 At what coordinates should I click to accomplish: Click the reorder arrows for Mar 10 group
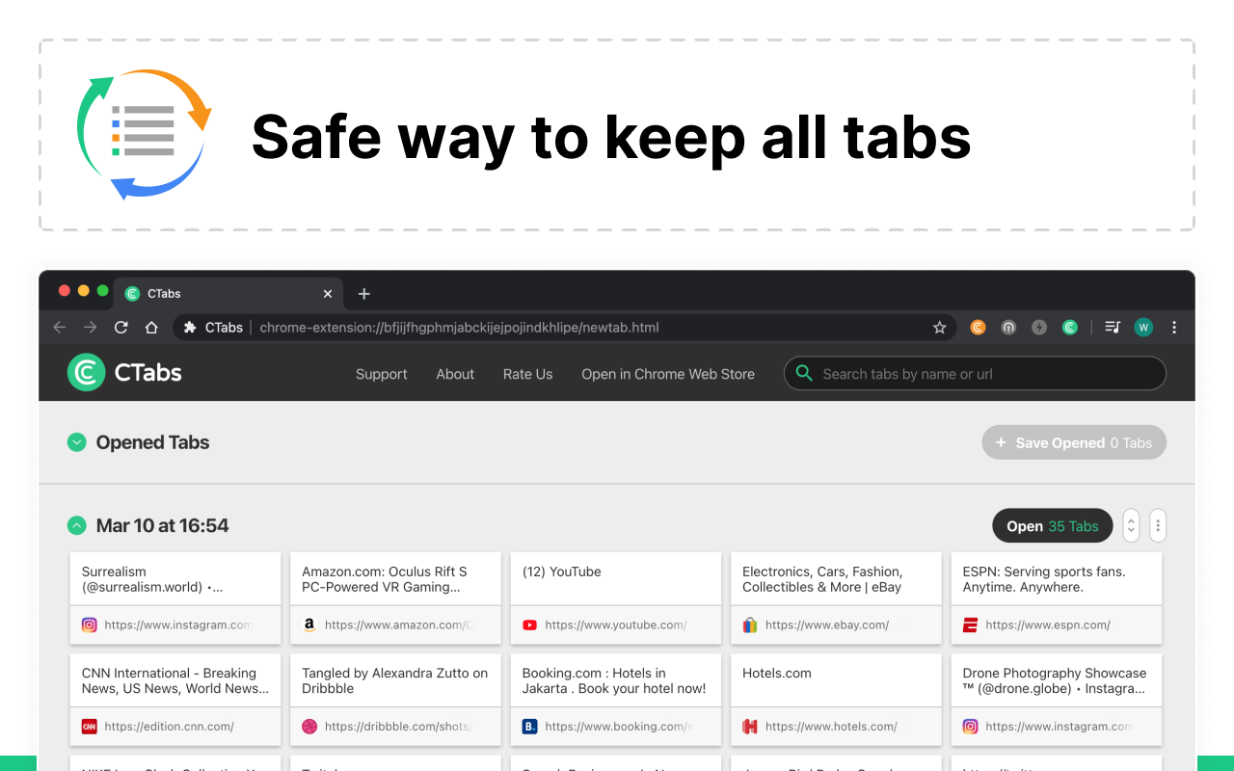click(x=1132, y=525)
